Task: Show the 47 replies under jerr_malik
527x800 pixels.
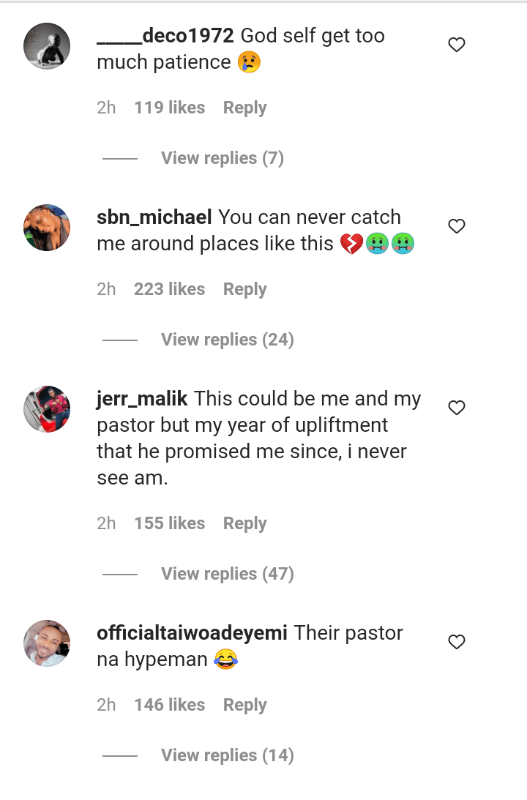Action: click(x=227, y=574)
